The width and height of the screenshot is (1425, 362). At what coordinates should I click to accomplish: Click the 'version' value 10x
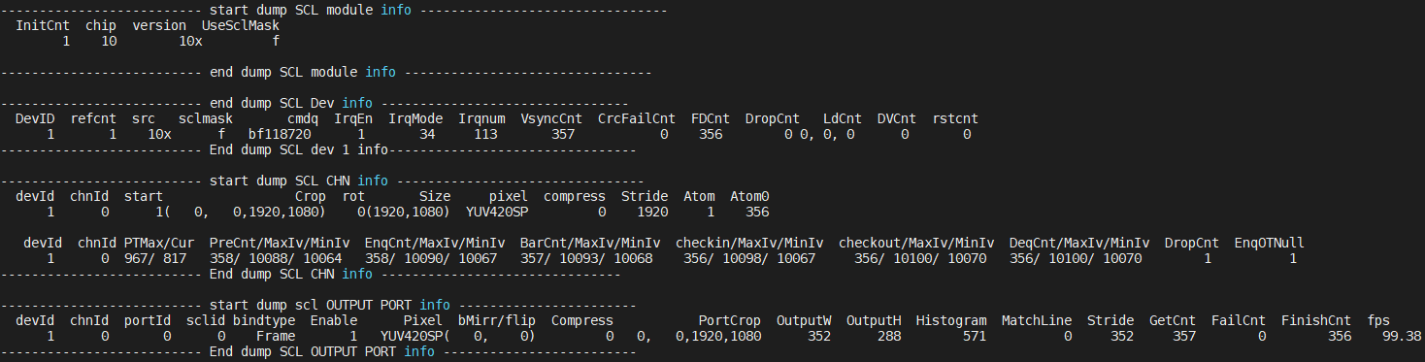(190, 42)
